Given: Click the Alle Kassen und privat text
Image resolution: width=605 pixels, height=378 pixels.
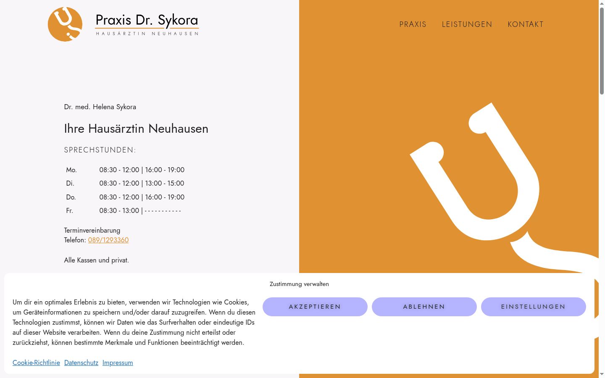Looking at the screenshot, I should point(97,260).
